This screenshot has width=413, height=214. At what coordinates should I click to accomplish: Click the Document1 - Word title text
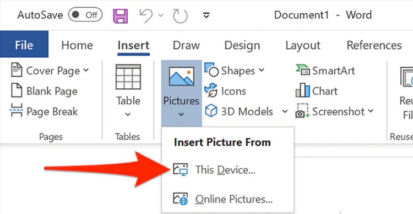tap(323, 15)
